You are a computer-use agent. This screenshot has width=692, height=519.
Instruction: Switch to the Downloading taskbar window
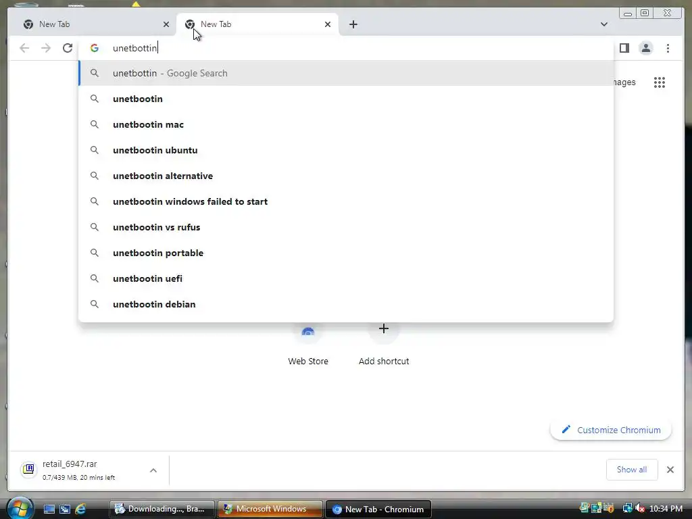pos(162,509)
